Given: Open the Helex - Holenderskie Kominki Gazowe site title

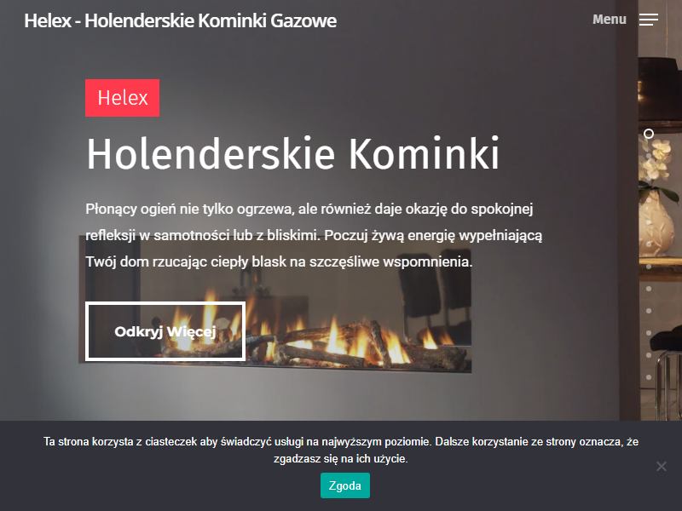Looking at the screenshot, I should tap(180, 20).
